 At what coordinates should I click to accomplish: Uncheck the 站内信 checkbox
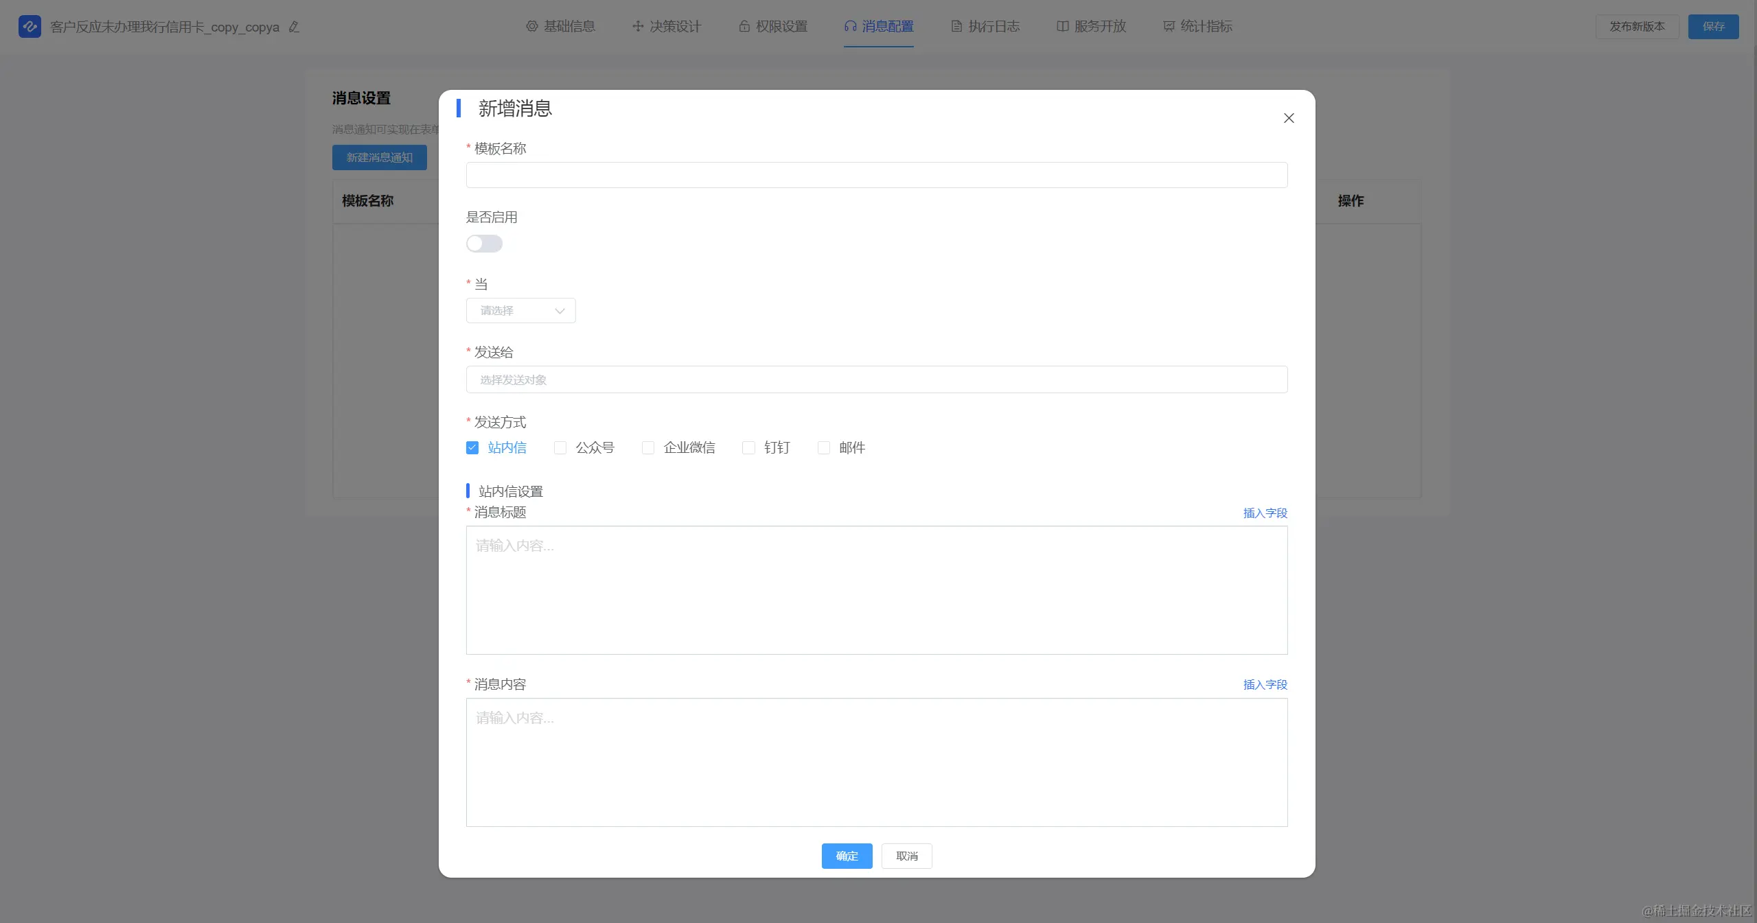(472, 447)
